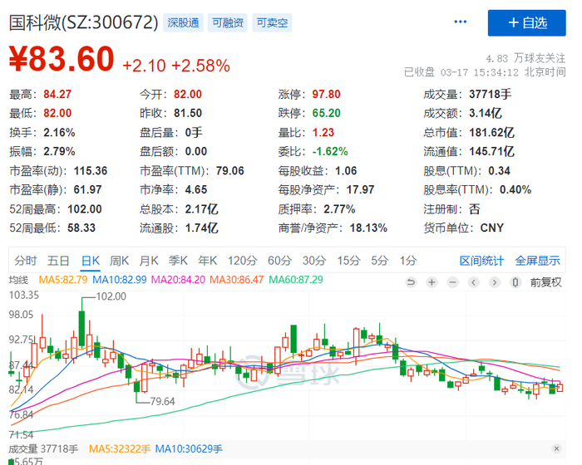The height and width of the screenshot is (465, 582).
Task: Click the volume MA5:32322手 label
Action: 120,449
